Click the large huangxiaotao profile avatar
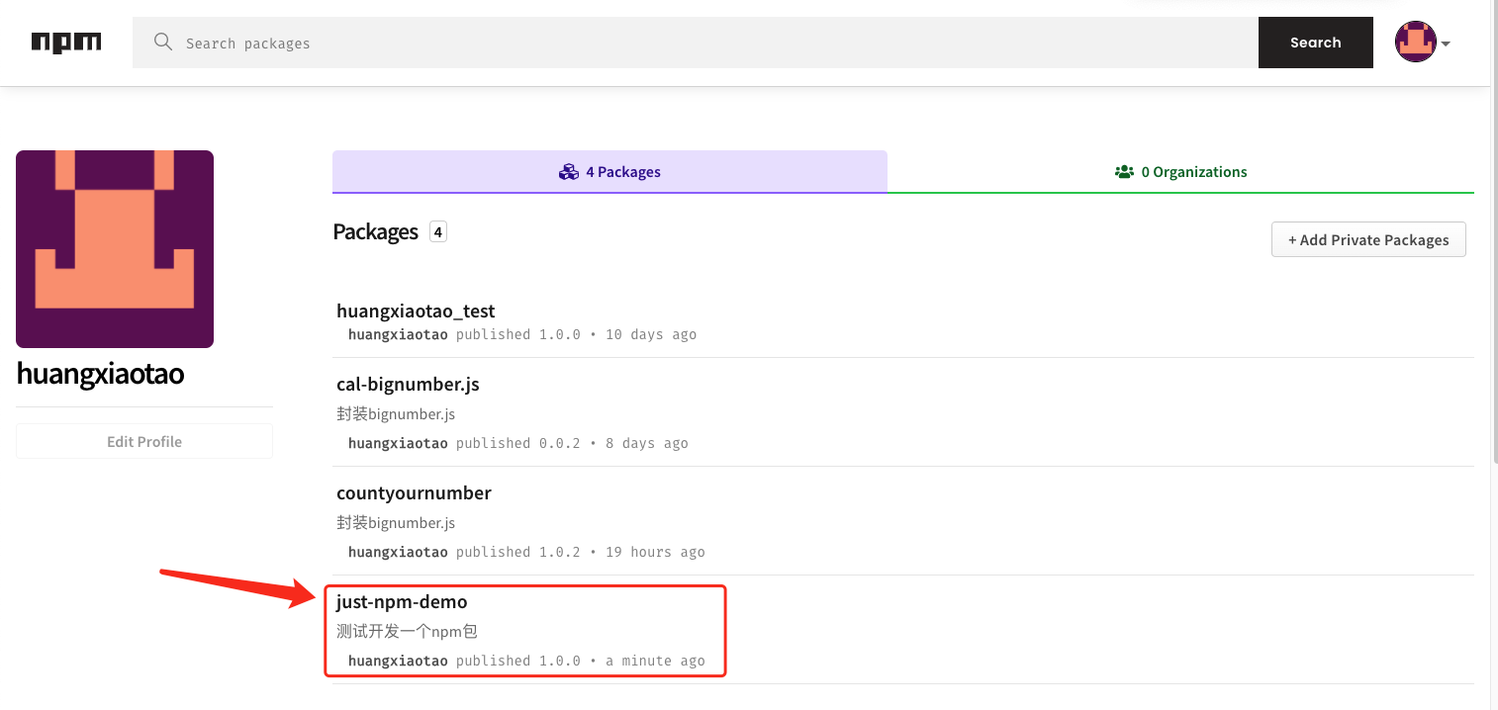 tap(115, 249)
